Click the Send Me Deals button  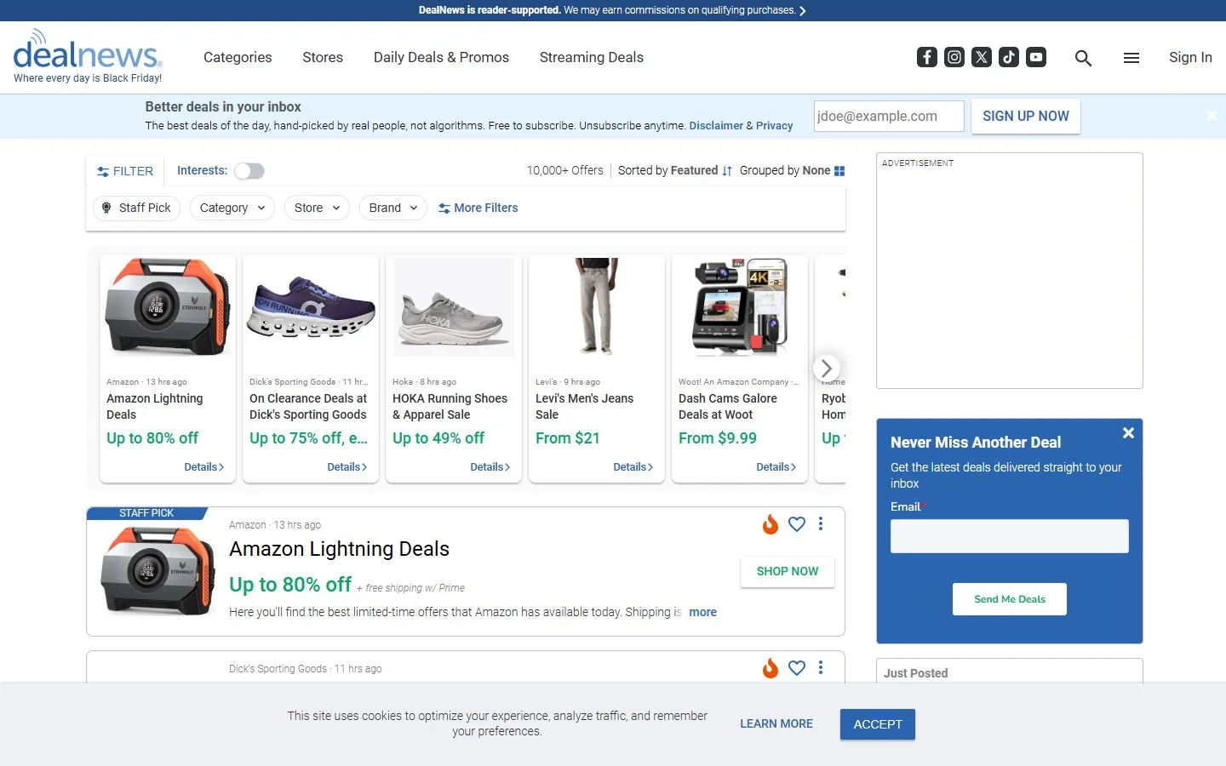tap(1010, 599)
